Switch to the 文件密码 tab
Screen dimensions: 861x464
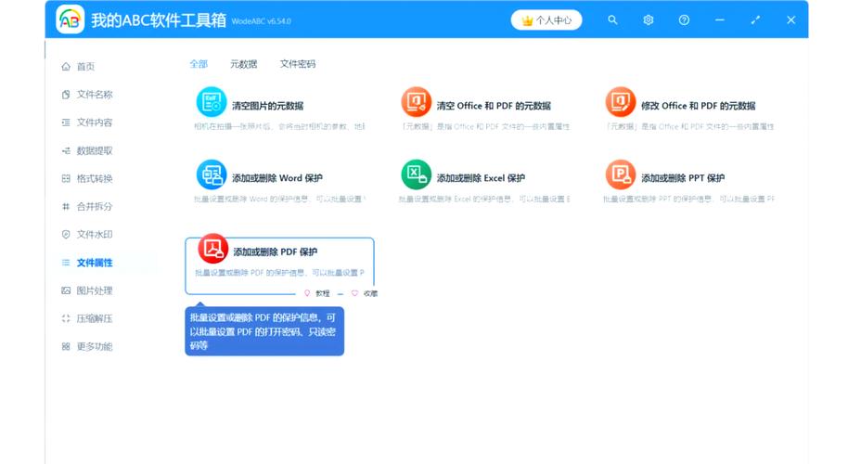coord(298,64)
